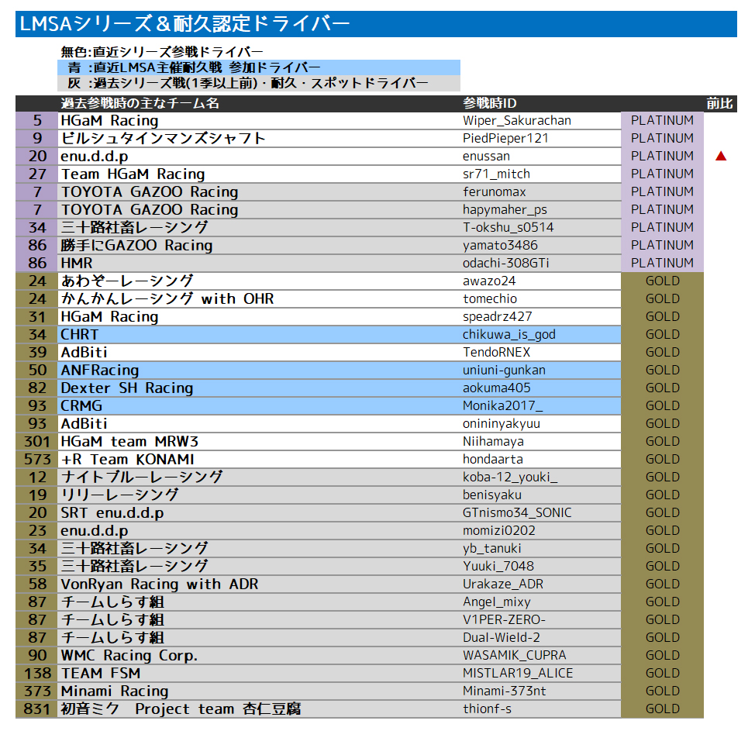Click the 前比 column header
This screenshot has height=731, width=755.
click(719, 104)
